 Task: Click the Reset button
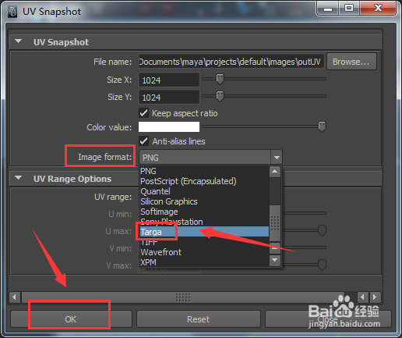coord(199,319)
